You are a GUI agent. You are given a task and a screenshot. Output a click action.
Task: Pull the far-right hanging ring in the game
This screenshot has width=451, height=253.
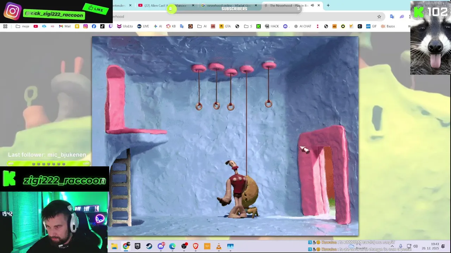coord(268,104)
